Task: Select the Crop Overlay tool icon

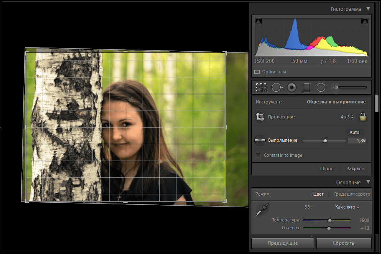Action: point(261,87)
